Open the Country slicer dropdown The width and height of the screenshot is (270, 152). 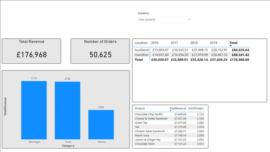click(165, 19)
